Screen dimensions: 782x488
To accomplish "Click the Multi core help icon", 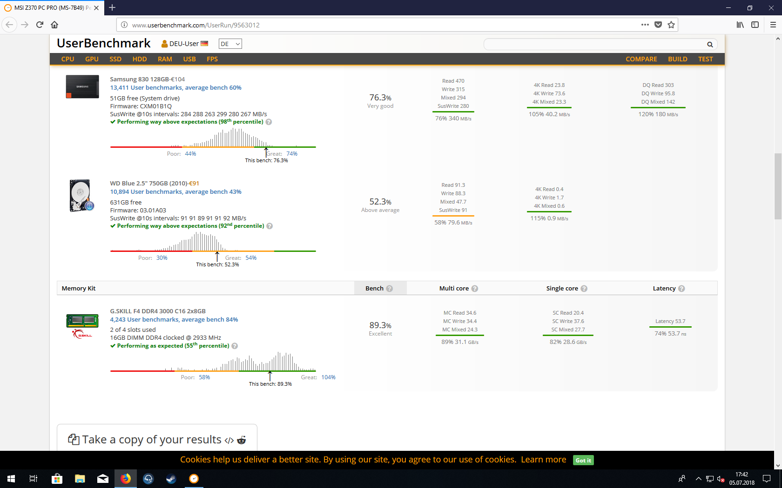I will click(475, 289).
